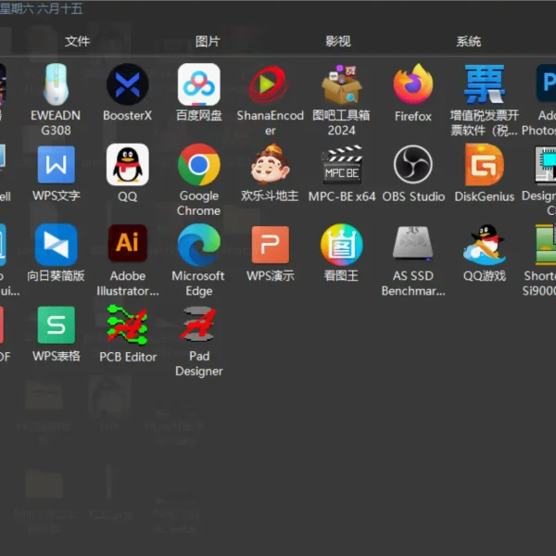The image size is (556, 556).
Task: Open WPS文字 application
Action: 56,165
